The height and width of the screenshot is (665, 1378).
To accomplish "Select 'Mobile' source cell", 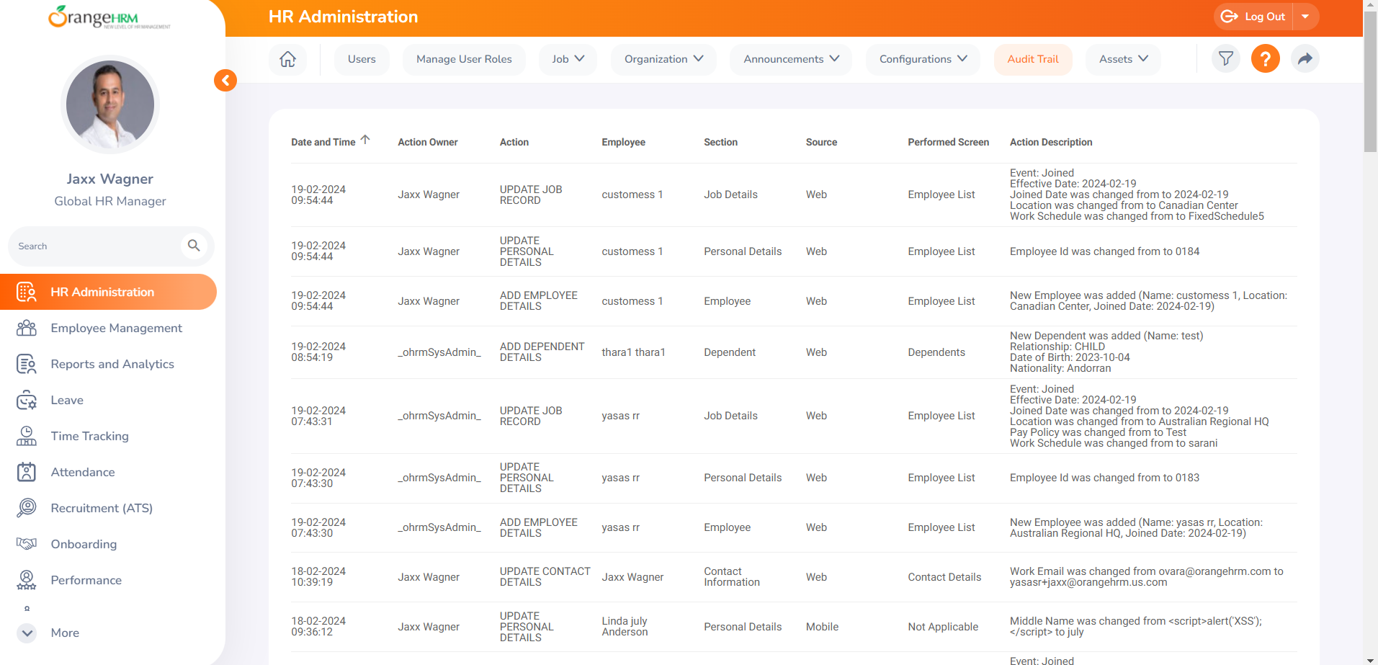I will 822,627.
